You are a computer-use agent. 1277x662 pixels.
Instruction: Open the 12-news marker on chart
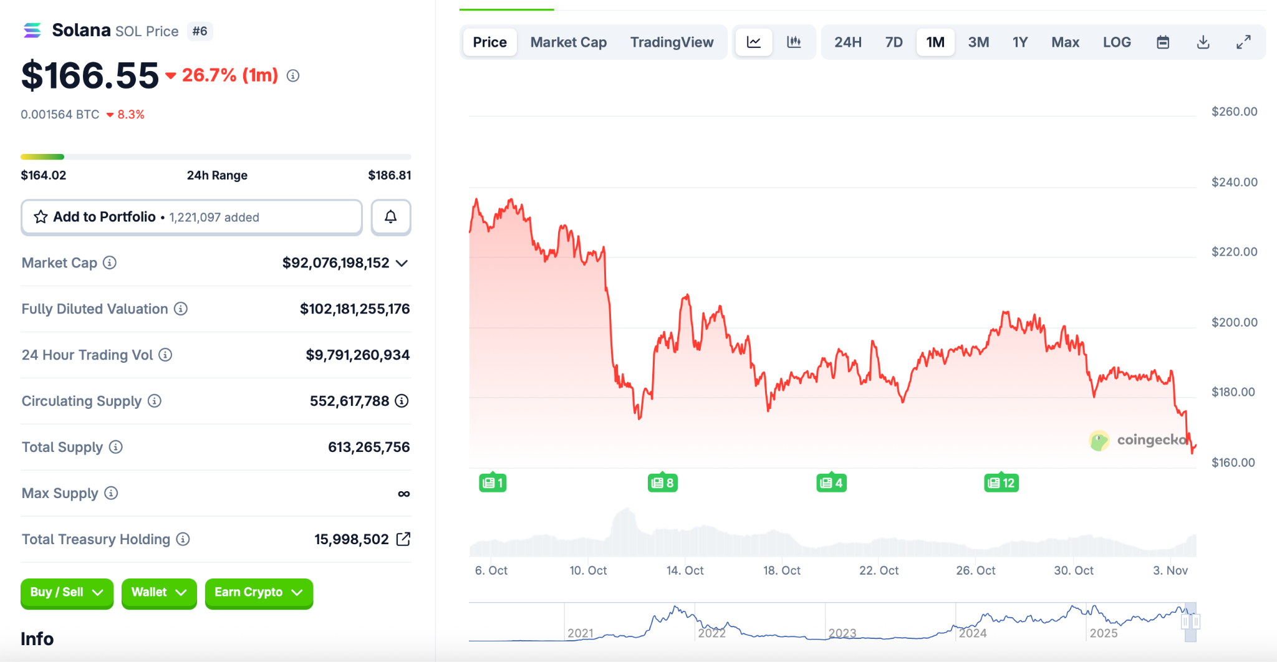1001,482
